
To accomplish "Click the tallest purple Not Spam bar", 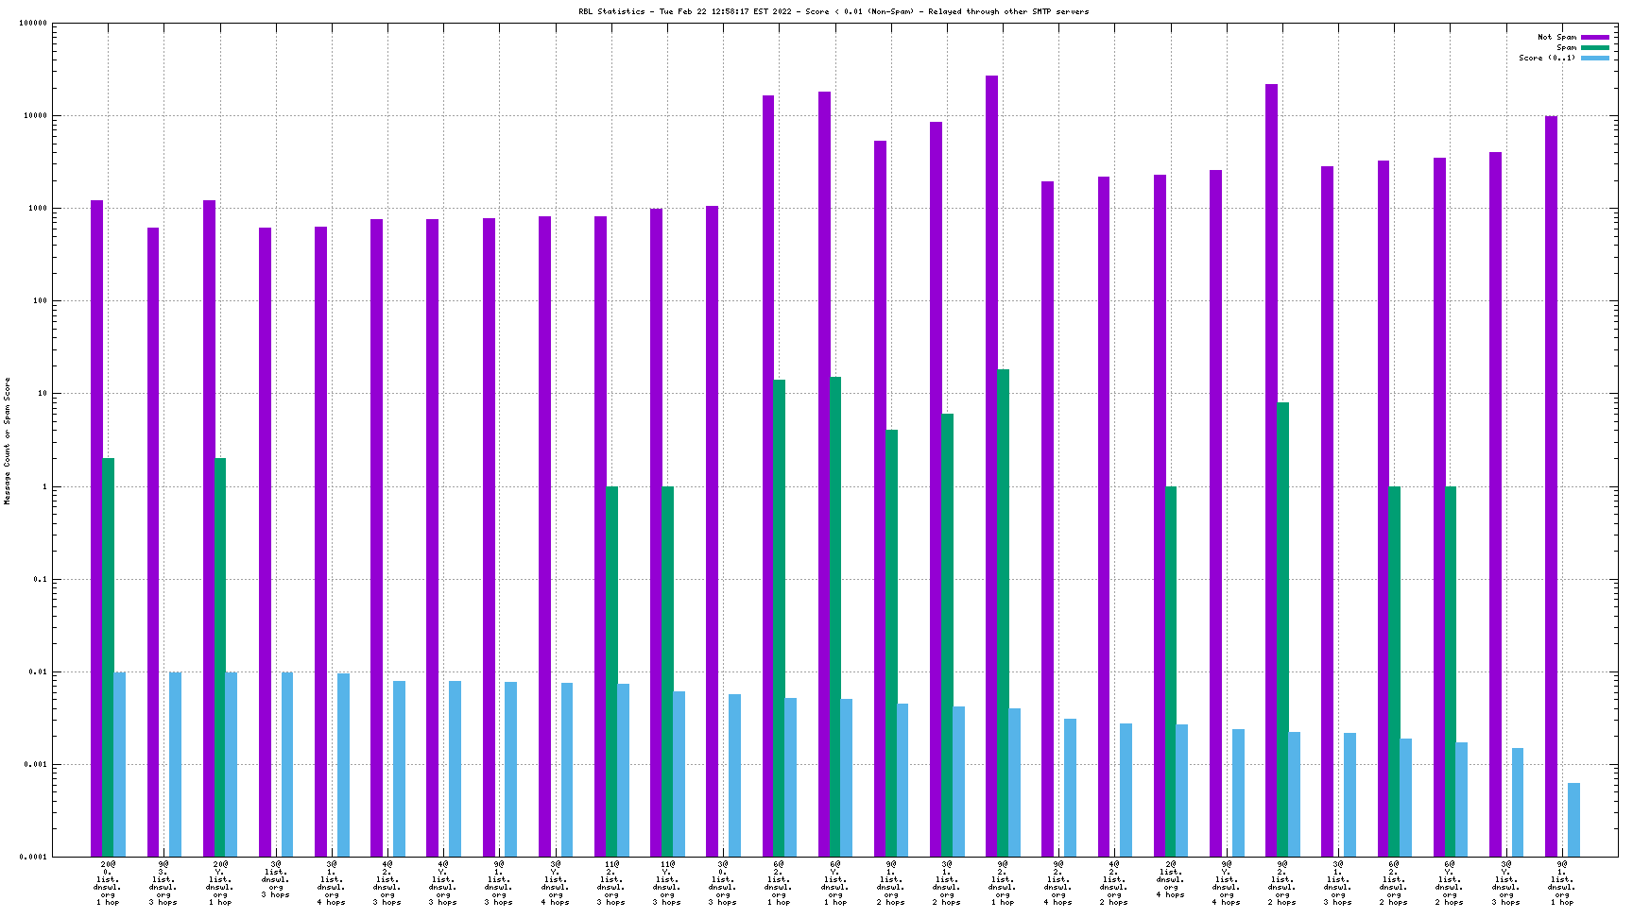I will [x=991, y=463].
